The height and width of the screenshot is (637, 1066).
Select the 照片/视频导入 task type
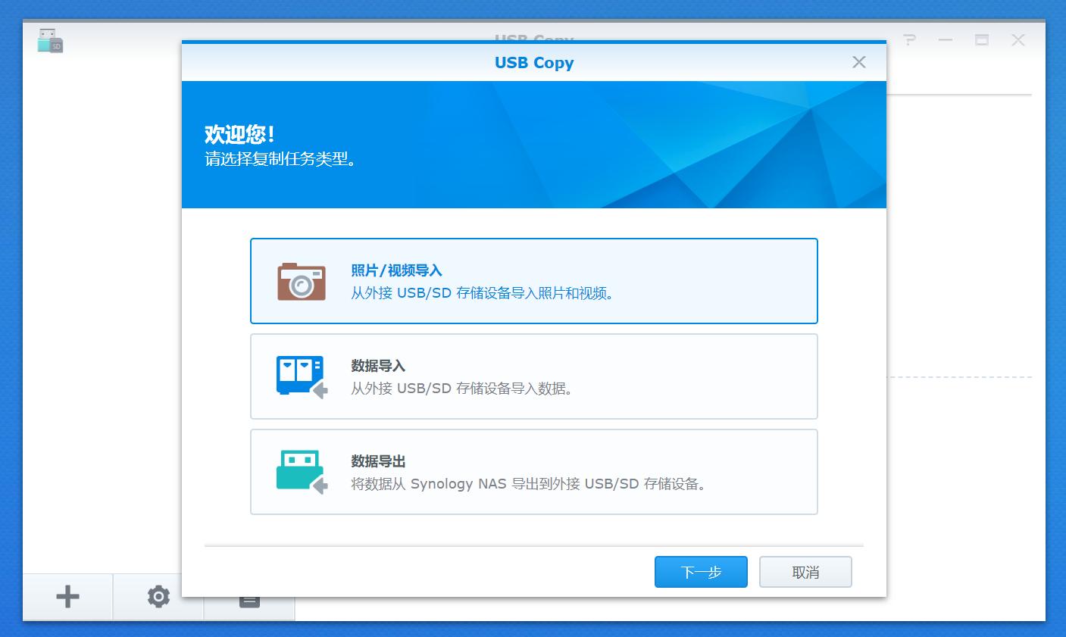coord(396,270)
